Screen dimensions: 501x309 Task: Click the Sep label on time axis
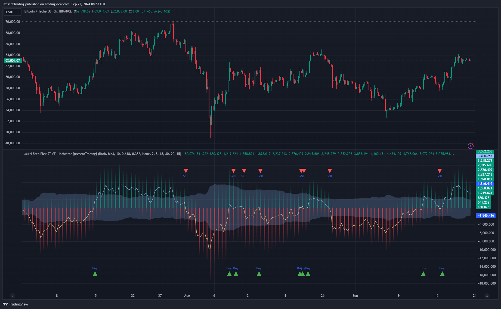(355, 296)
